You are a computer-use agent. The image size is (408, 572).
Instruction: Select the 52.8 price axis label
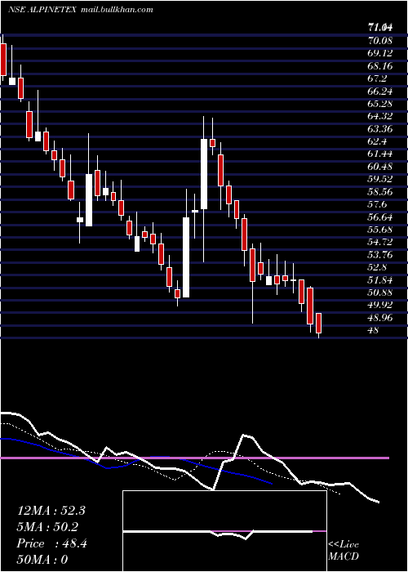[x=377, y=267]
